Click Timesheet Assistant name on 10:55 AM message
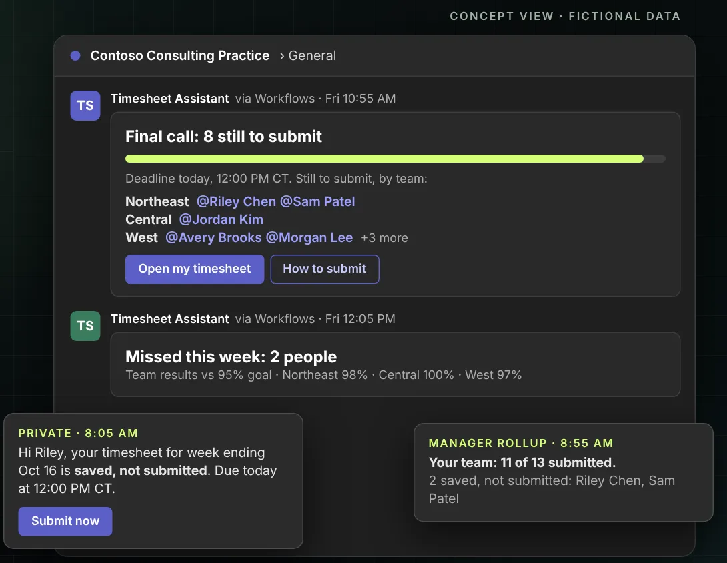This screenshot has width=727, height=563. tap(169, 99)
